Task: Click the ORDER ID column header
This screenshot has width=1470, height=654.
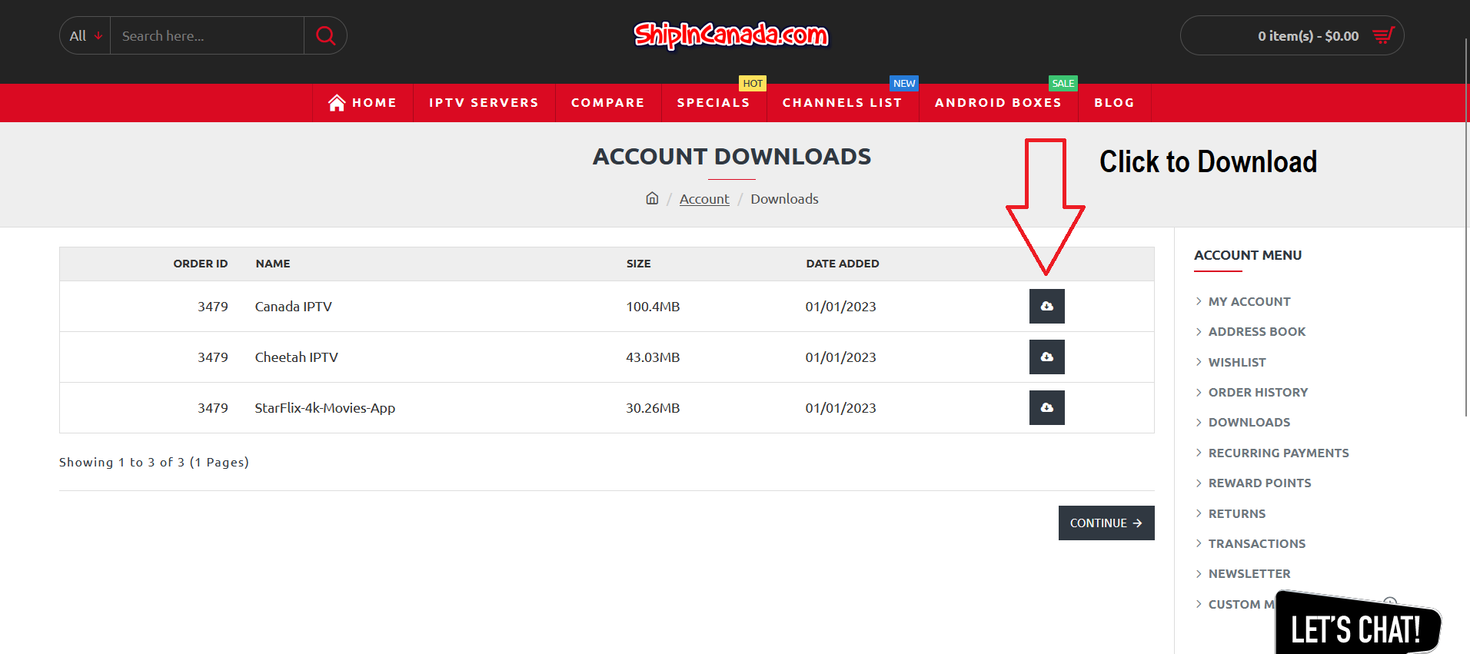Action: [201, 264]
